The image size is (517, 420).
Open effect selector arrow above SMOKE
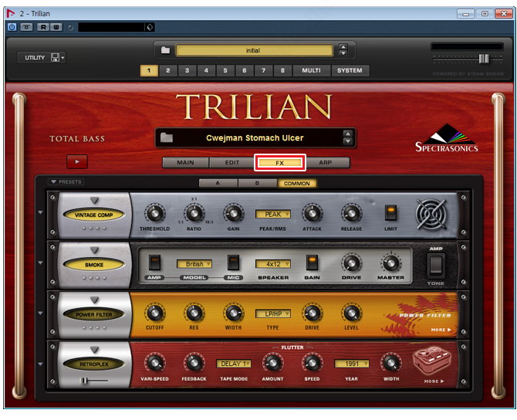pos(94,249)
